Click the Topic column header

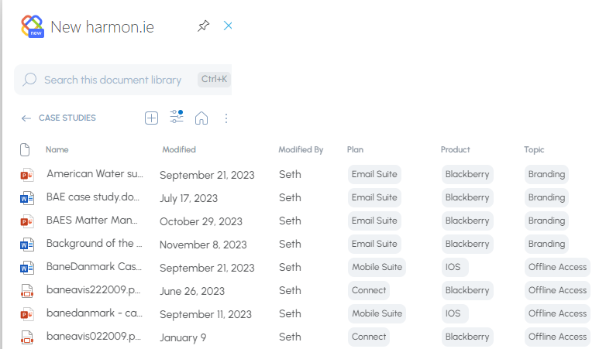[x=534, y=149]
